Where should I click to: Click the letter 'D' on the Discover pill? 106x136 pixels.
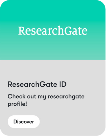15,122
